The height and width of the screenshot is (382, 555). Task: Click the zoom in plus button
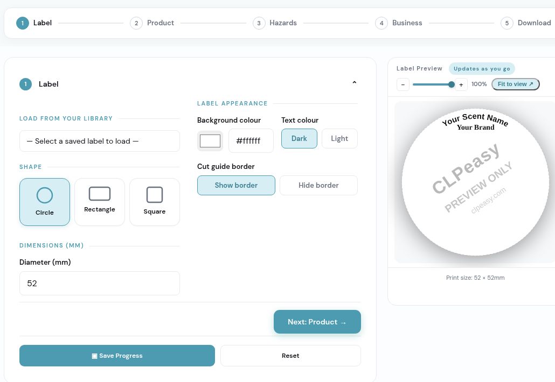tap(461, 84)
